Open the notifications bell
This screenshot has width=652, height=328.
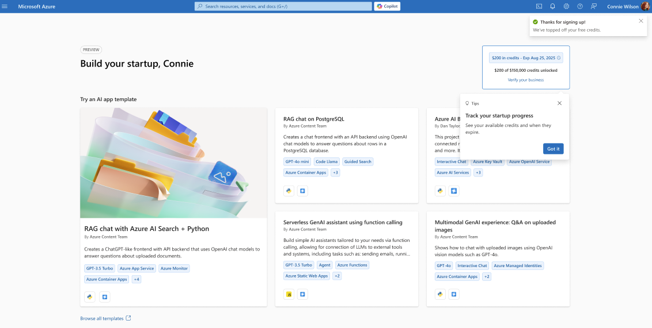(552, 6)
